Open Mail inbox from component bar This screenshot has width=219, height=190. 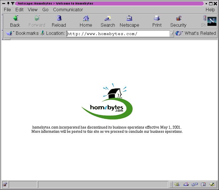click(x=186, y=184)
